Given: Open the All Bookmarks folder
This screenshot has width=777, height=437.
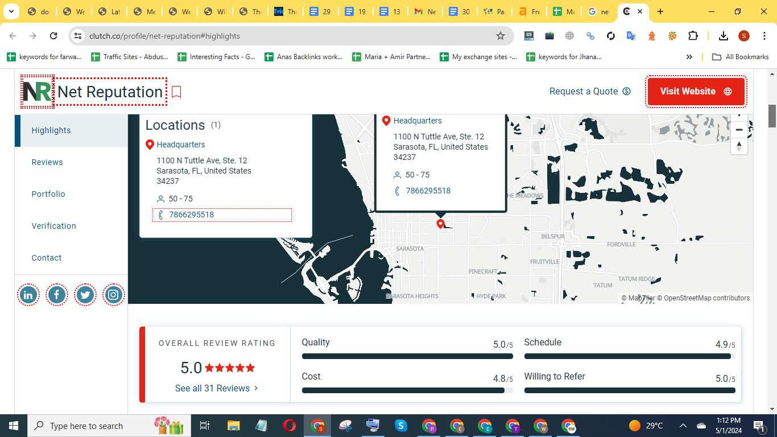Looking at the screenshot, I should click(x=741, y=57).
